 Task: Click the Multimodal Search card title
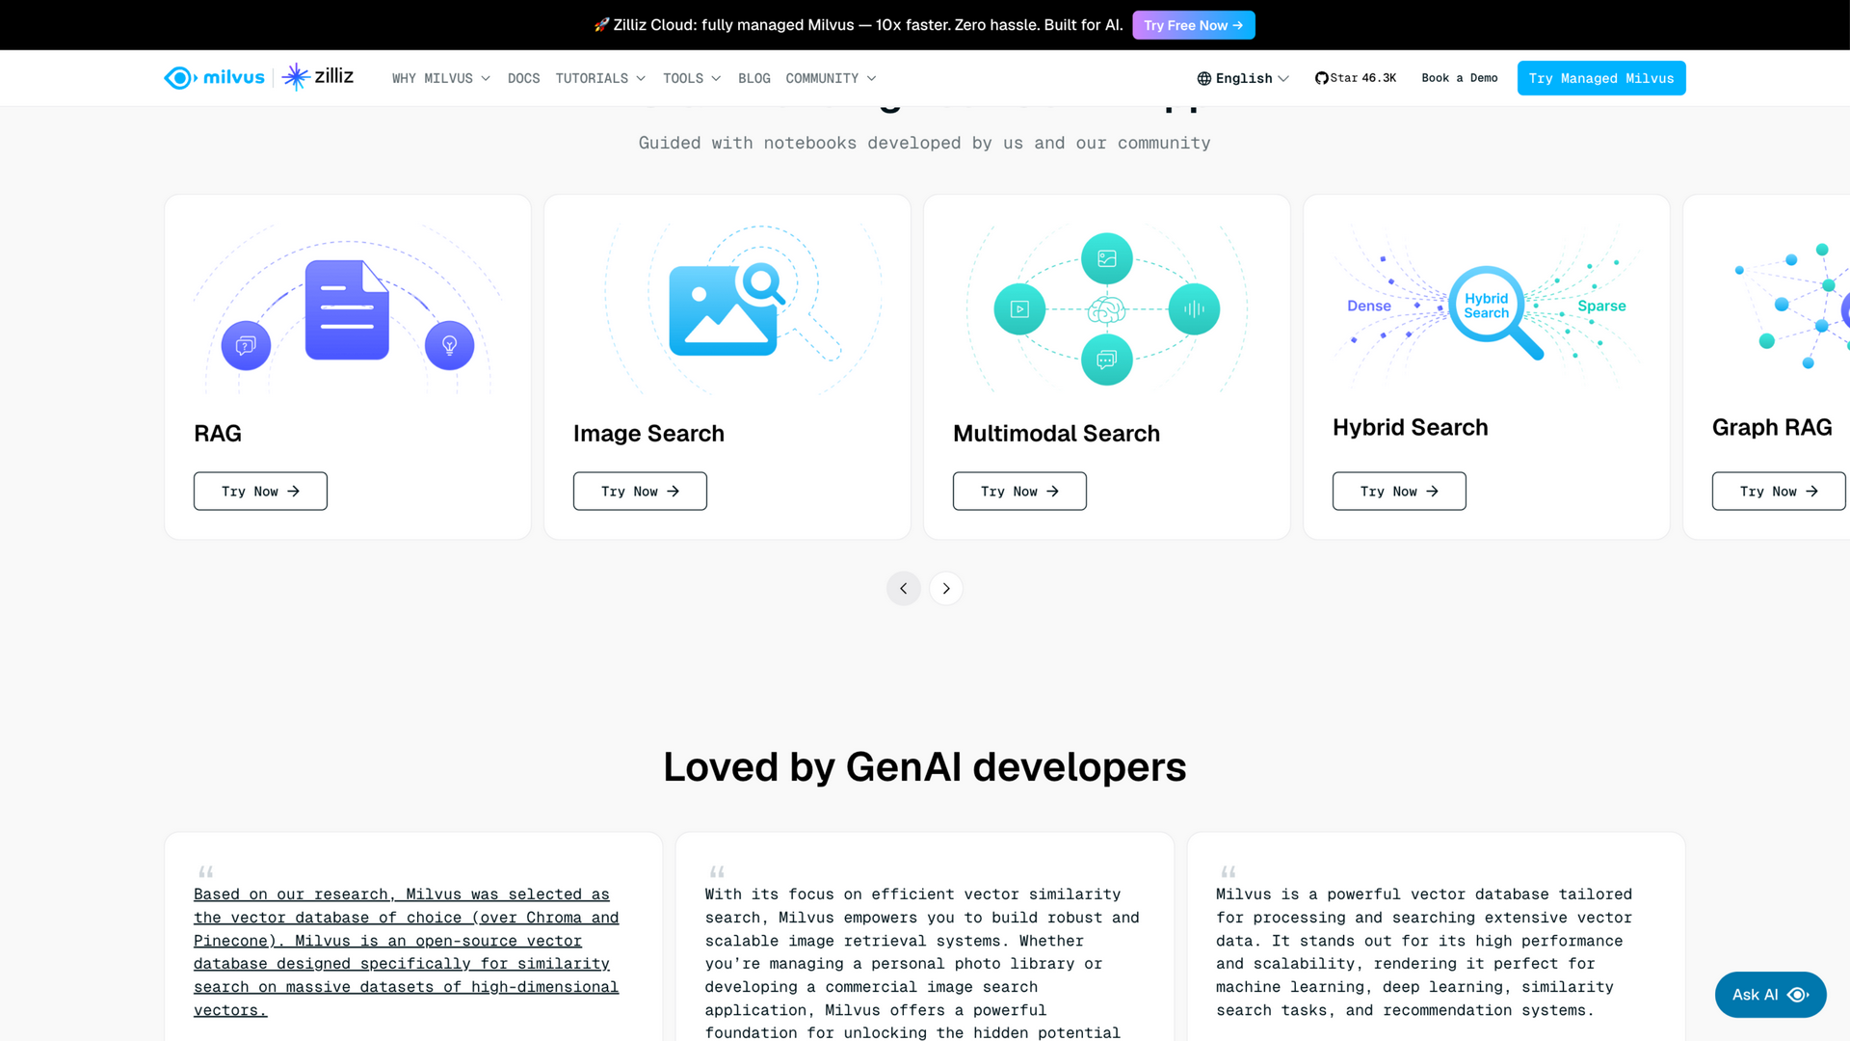point(1056,434)
